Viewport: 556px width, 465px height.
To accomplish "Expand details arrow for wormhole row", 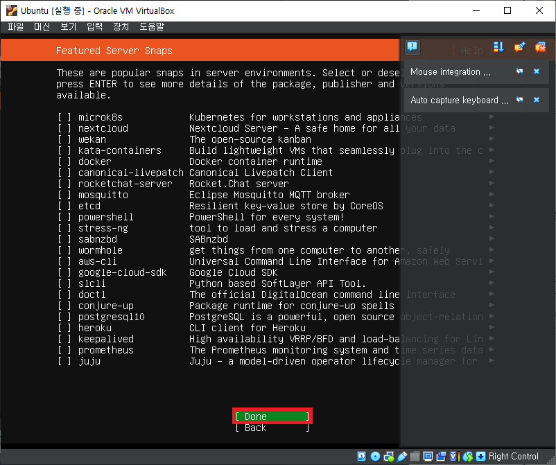I will click(492, 249).
